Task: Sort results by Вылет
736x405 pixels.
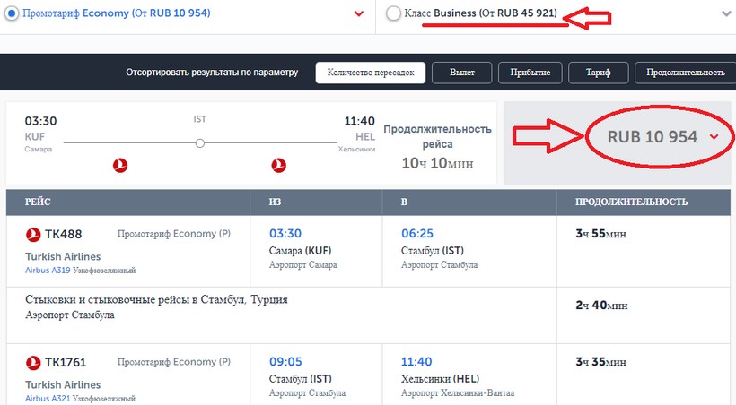Action: pyautogui.click(x=463, y=73)
